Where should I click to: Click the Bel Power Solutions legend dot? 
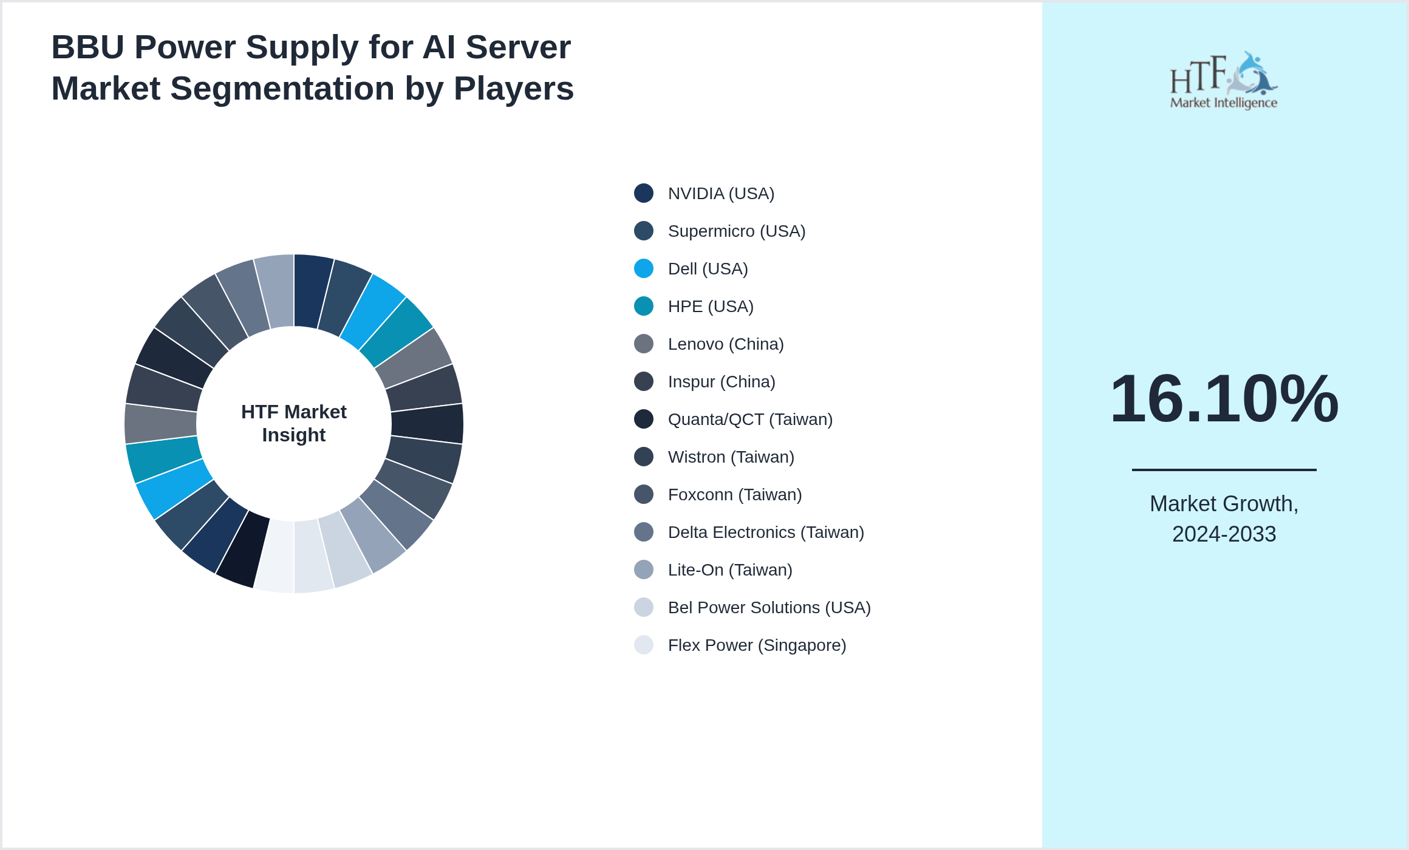(x=644, y=607)
